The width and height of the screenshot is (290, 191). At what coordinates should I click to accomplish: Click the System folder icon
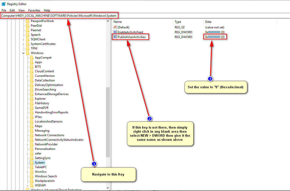(32, 163)
